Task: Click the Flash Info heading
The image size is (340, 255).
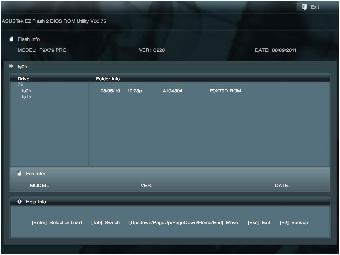Action: 29,39
